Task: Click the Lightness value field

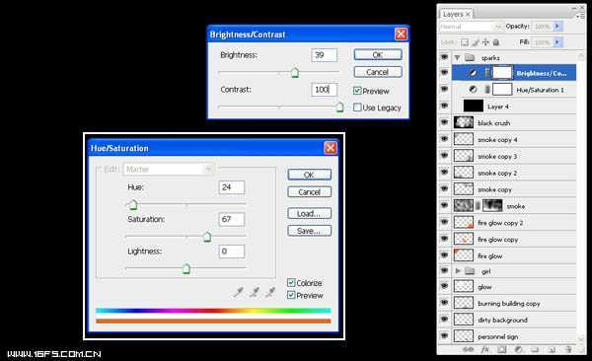Action: pyautogui.click(x=232, y=252)
